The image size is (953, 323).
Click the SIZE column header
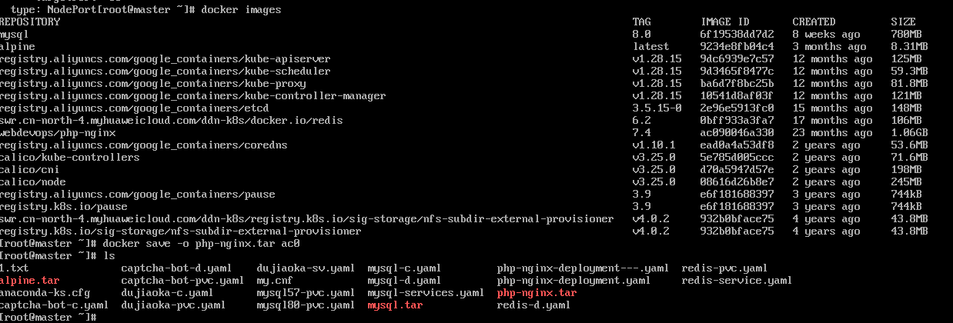[903, 22]
